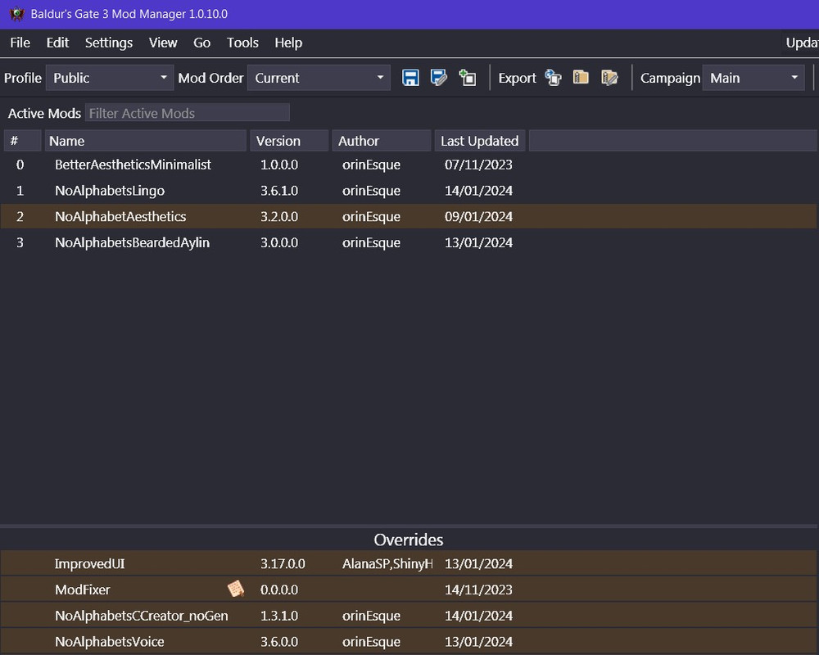Screen dimensions: 819x655
Task: Select the NoAlphabetAesthetics mod row
Action: [x=409, y=216]
